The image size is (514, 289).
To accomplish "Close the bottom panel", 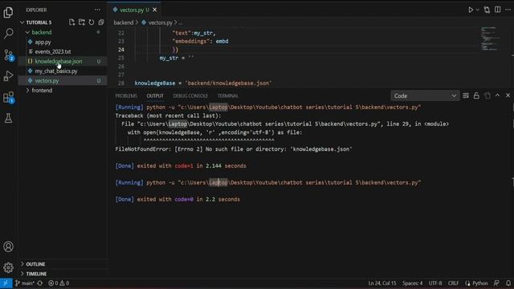I will click(508, 96).
